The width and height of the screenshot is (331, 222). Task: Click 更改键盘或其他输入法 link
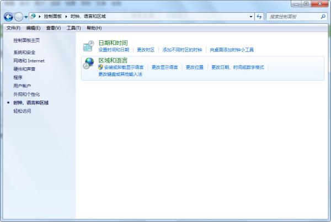tap(120, 75)
